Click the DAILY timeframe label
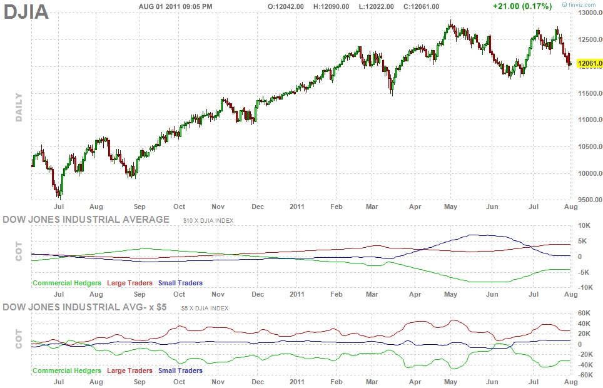 coord(19,108)
